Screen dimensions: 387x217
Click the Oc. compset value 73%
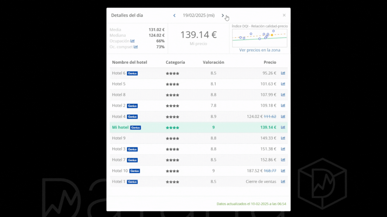click(160, 47)
